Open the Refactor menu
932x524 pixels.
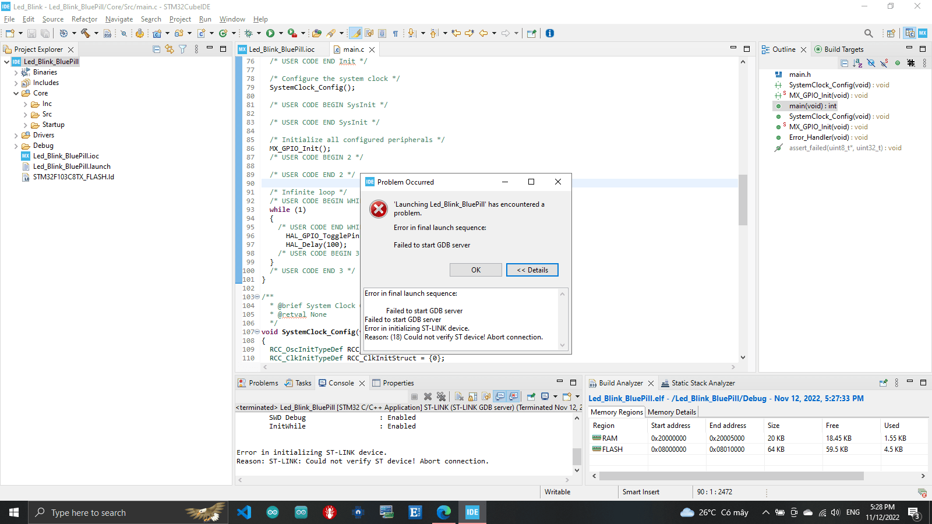(84, 19)
